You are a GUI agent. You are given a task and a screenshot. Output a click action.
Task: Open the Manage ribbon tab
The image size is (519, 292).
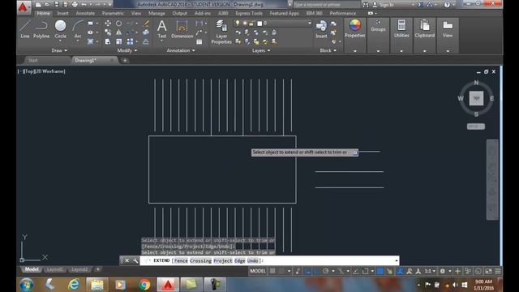click(157, 13)
